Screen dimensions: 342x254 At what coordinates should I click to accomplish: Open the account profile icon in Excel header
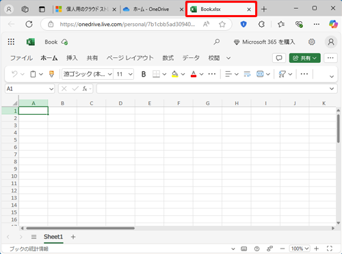(x=331, y=42)
